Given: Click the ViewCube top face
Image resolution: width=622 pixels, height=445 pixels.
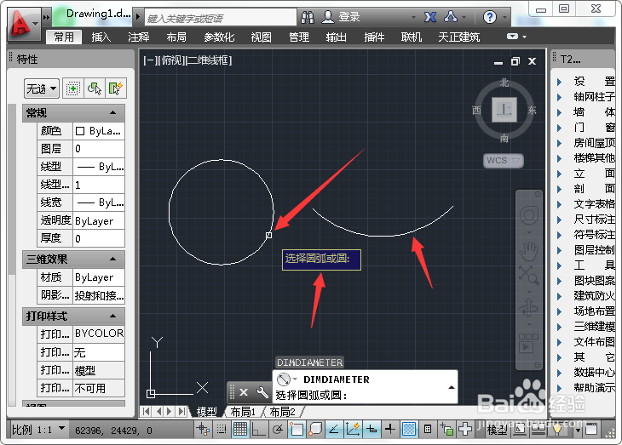Looking at the screenshot, I should [x=504, y=110].
